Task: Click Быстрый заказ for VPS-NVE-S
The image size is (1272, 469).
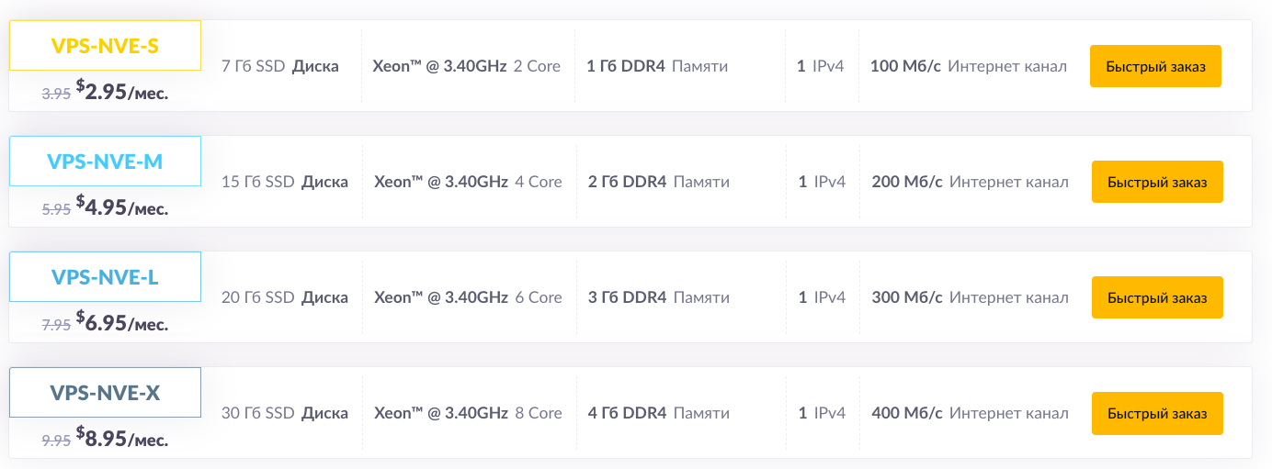Action: tap(1155, 66)
